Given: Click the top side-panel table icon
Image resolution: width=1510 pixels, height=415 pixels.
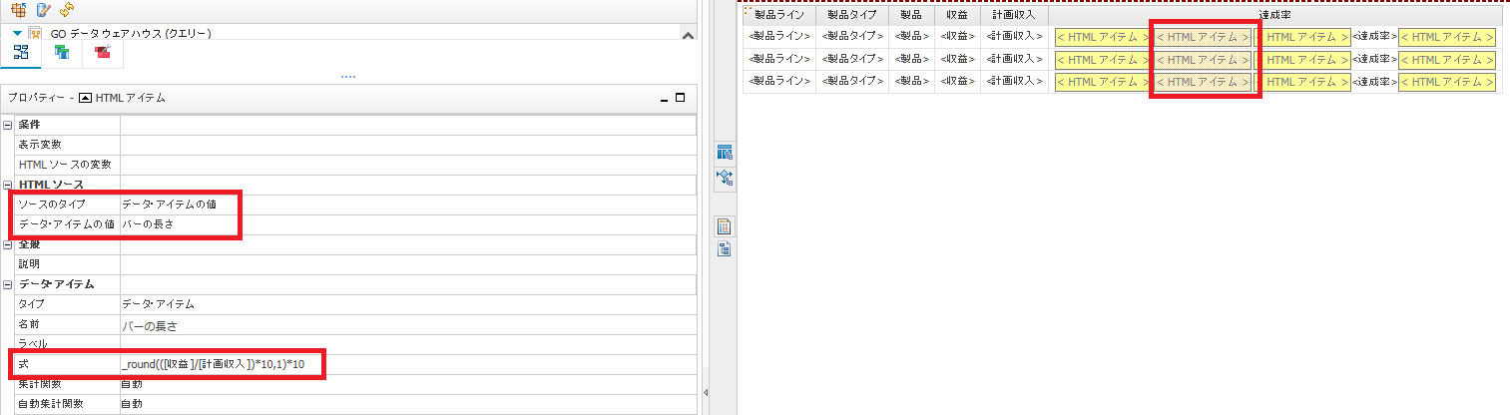Looking at the screenshot, I should 726,153.
